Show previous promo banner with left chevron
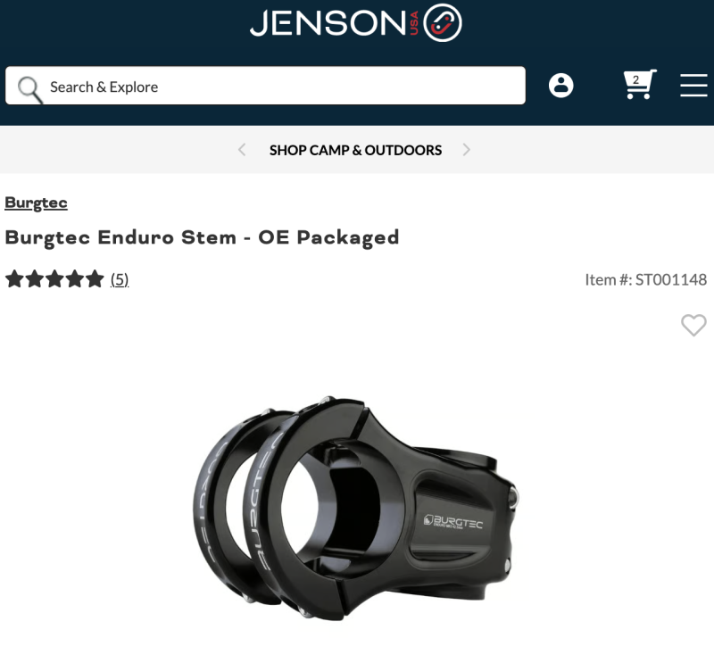This screenshot has width=714, height=663. point(242,150)
